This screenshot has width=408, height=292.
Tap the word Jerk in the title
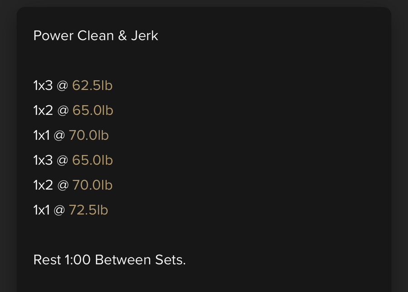[x=145, y=36]
